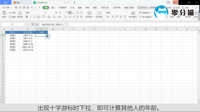Open Print Preview from quick access toolbar

tap(28, 8)
